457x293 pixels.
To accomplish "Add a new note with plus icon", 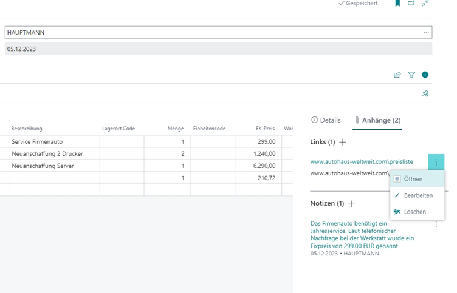I will coord(351,204).
